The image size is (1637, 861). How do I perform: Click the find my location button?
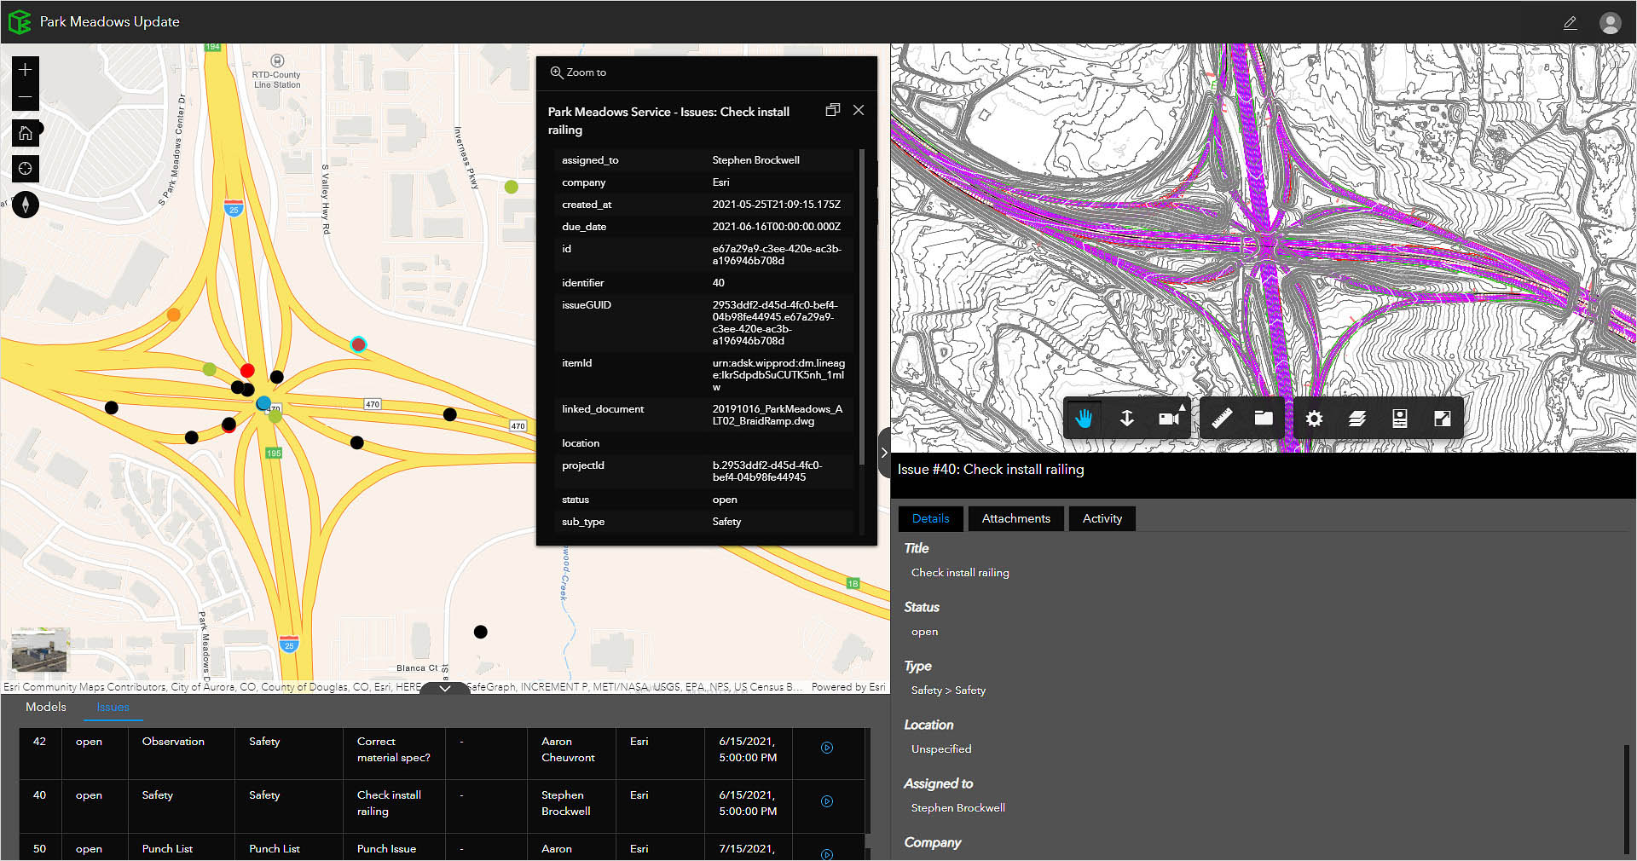(26, 169)
